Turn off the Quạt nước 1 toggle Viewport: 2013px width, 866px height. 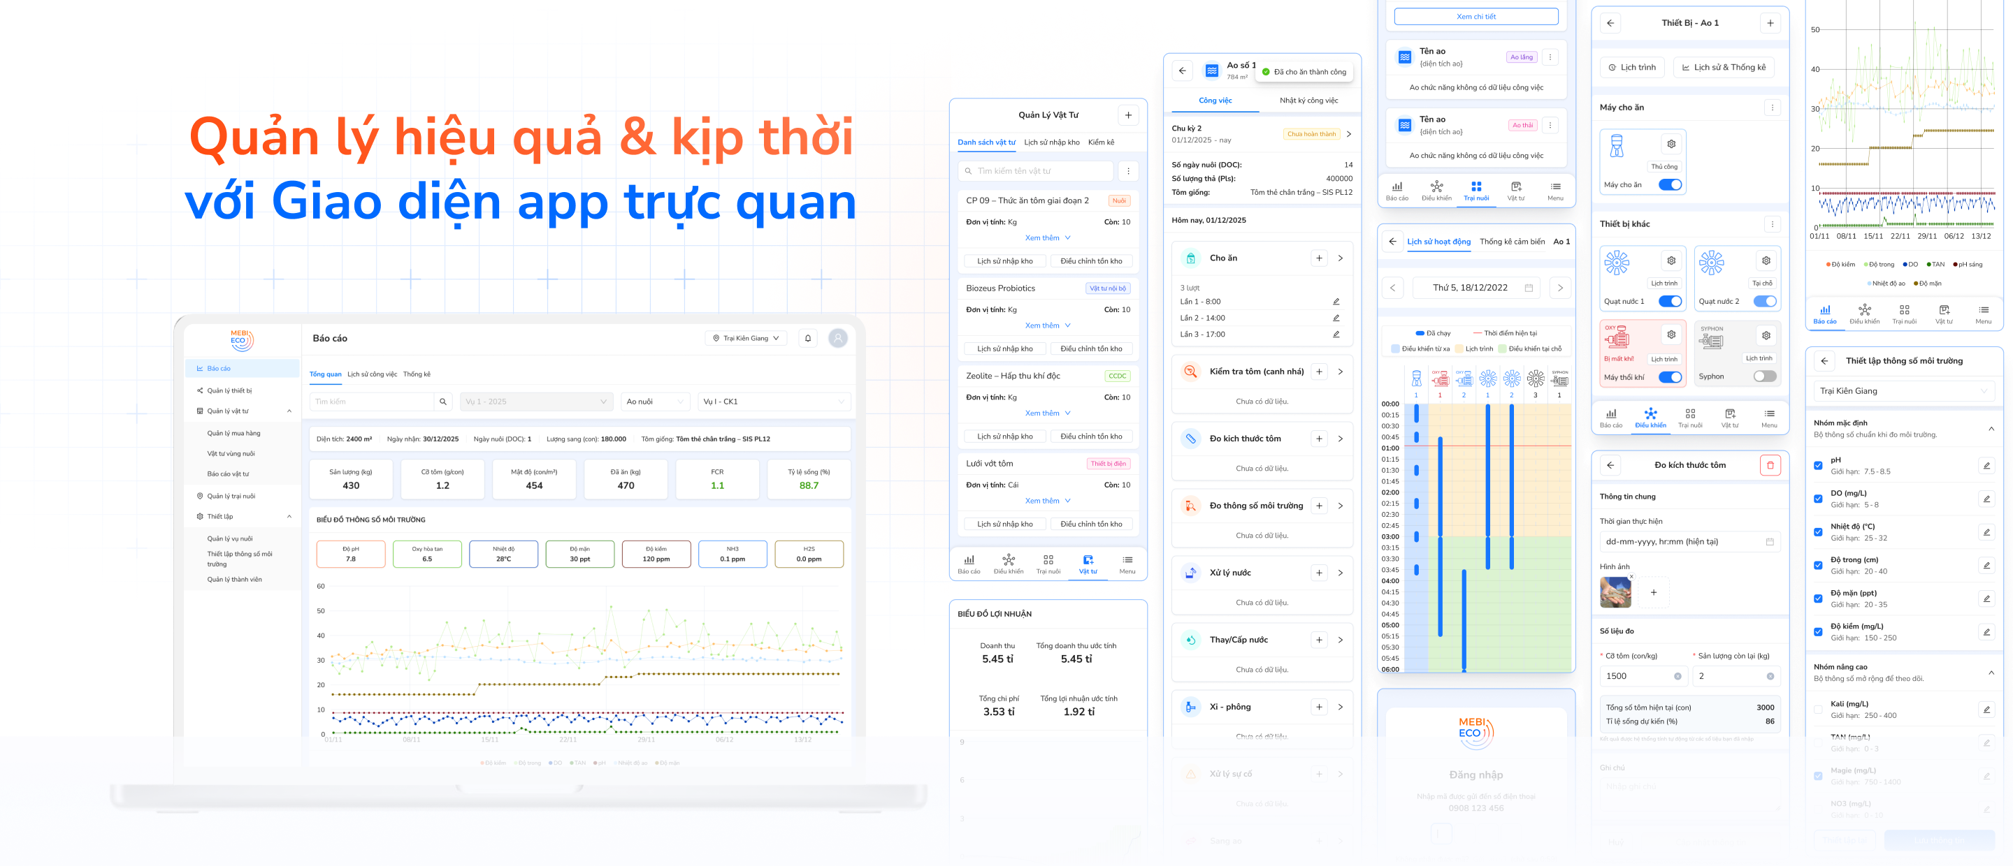click(1670, 302)
